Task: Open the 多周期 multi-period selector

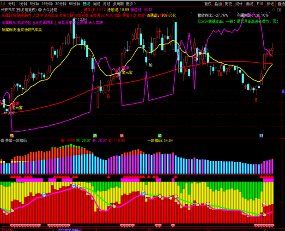Action: coord(118,3)
